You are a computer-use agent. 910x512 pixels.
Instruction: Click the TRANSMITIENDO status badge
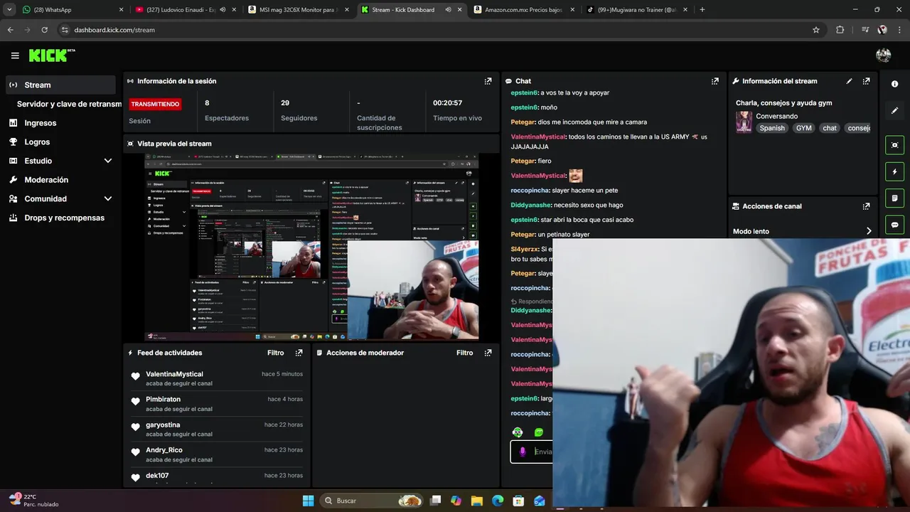(155, 104)
